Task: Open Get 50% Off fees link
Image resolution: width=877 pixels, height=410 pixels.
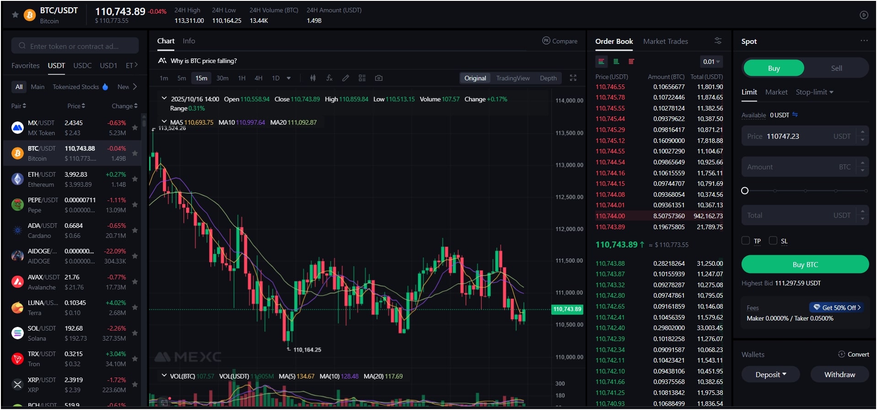Action: 838,307
